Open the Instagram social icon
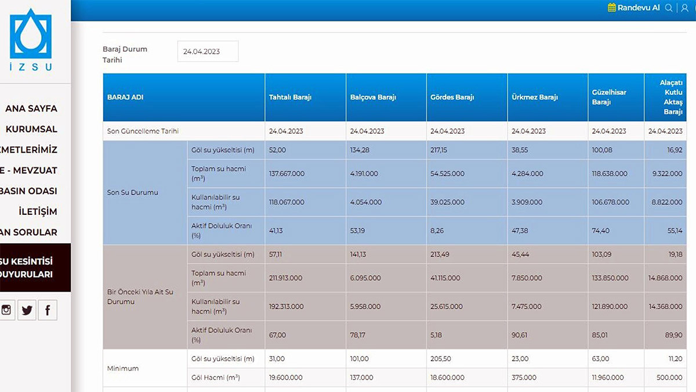Screen dimensions: 696x392 pyautogui.click(x=6, y=310)
